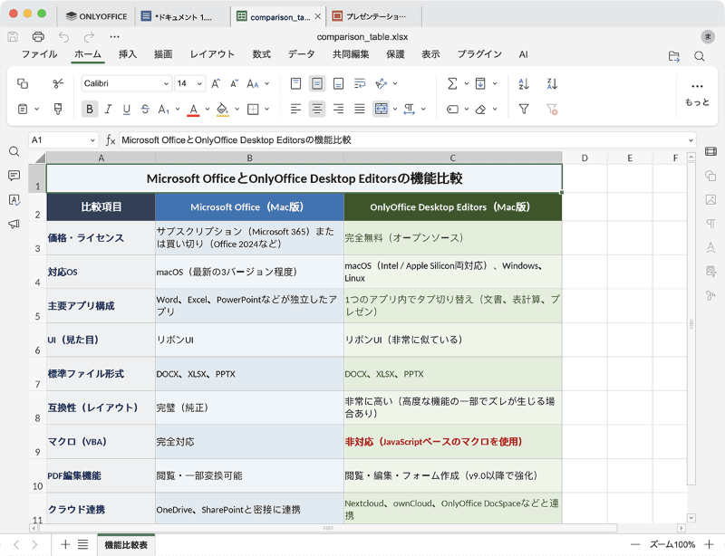Switch to 挿入 ribbon tab
This screenshot has height=556, width=725.
128,54
